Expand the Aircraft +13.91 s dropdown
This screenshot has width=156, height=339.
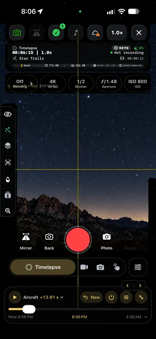(x=43, y=297)
